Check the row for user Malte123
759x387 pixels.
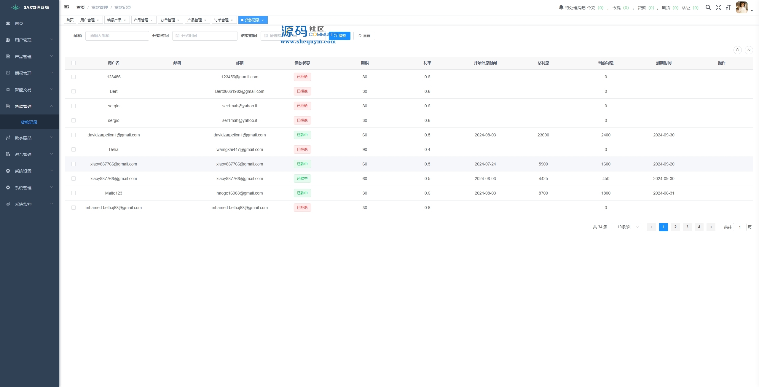click(x=74, y=193)
